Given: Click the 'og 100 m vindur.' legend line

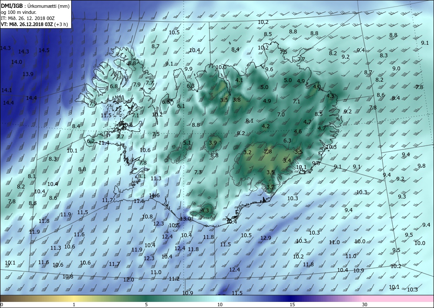Looking at the screenshot, I should (x=19, y=12).
